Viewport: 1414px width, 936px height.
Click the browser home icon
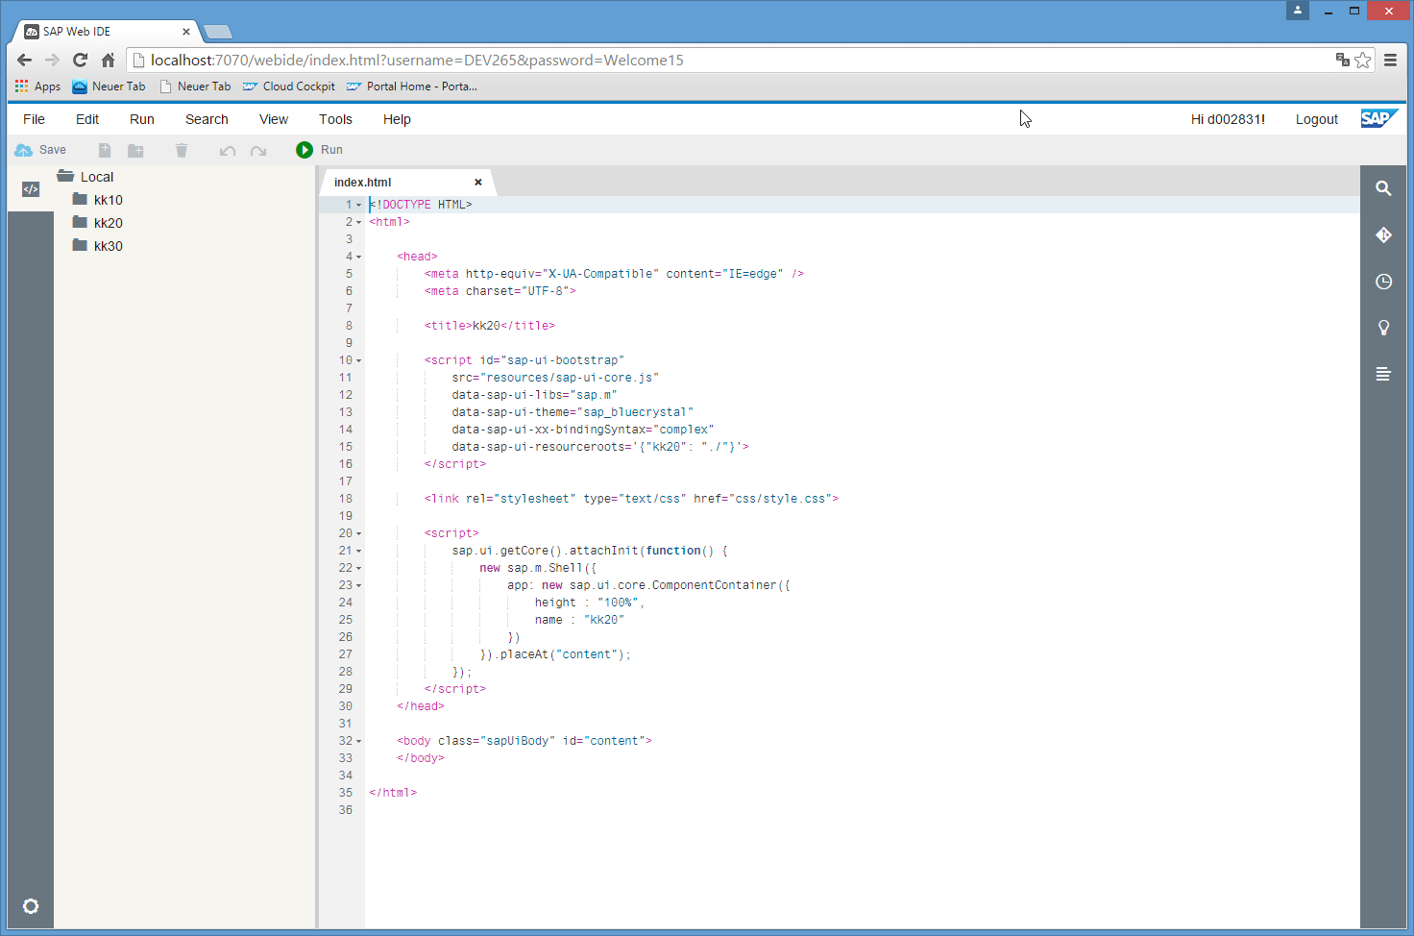tap(108, 60)
